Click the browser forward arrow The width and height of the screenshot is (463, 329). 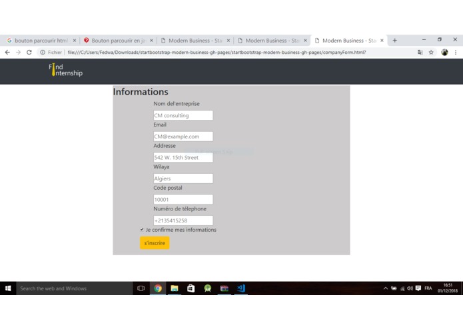pyautogui.click(x=18, y=52)
